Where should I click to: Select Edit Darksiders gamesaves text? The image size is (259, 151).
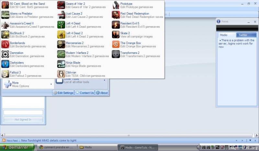(x=27, y=66)
